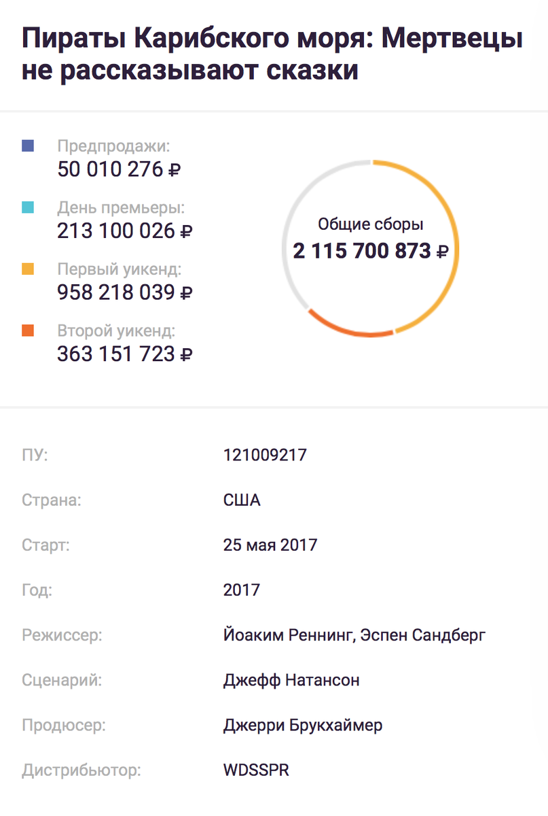Click the orange Второй уикенд legend square

point(28,331)
